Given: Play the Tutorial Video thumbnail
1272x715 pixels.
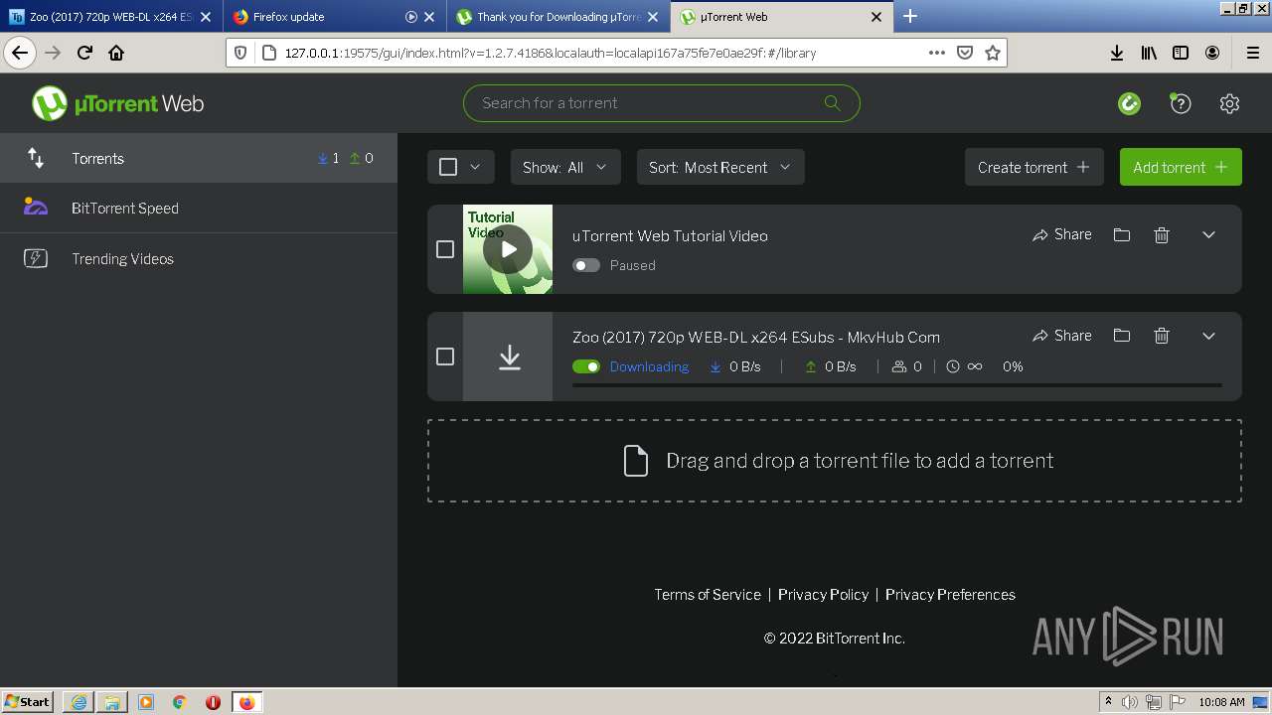Looking at the screenshot, I should coord(508,249).
